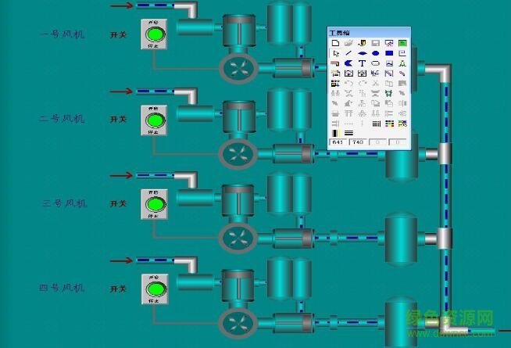
Task: Click the greyed save disk icon
Action: 375,43
